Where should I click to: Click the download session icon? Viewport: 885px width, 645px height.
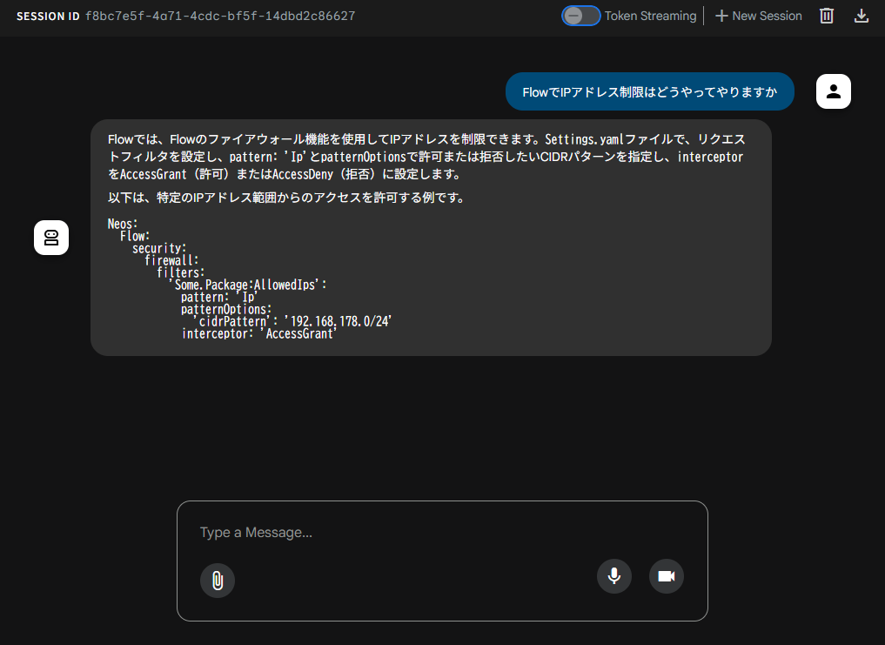click(862, 16)
